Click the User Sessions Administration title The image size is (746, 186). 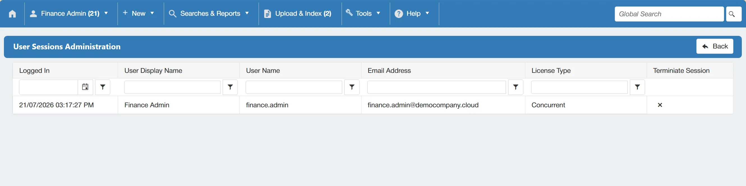(67, 46)
